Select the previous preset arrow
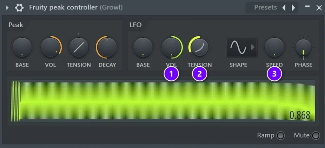325x148 pixels. tap(284, 8)
